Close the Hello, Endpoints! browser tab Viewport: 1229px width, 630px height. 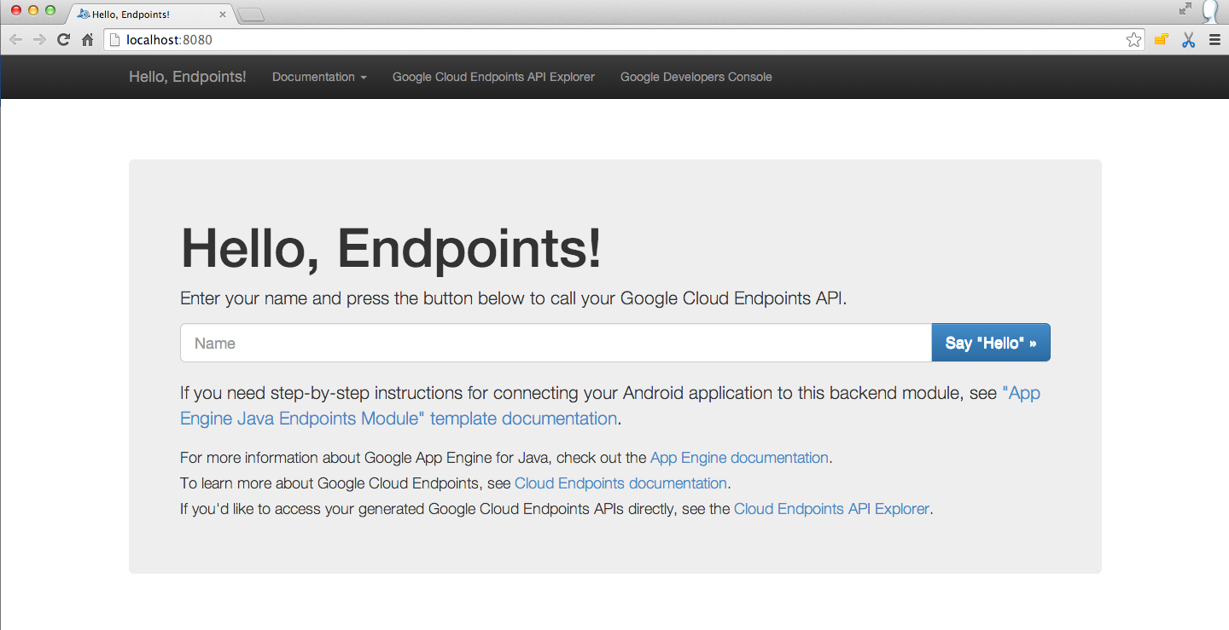tap(223, 14)
